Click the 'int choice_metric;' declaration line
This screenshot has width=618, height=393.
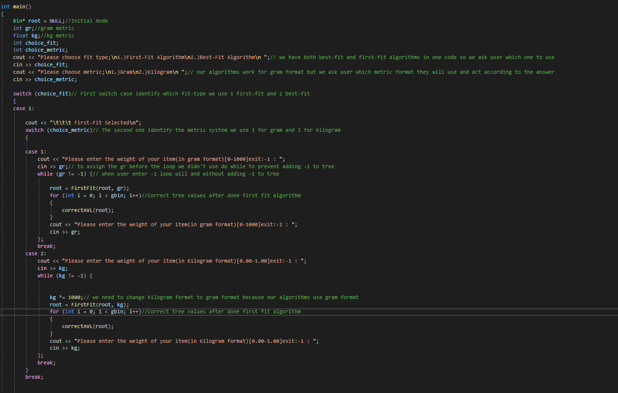click(x=40, y=50)
